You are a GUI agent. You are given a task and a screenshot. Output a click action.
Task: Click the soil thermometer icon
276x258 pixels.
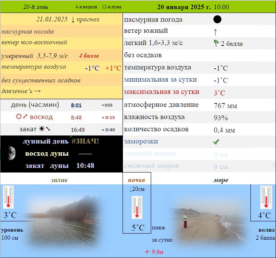tap(137, 208)
